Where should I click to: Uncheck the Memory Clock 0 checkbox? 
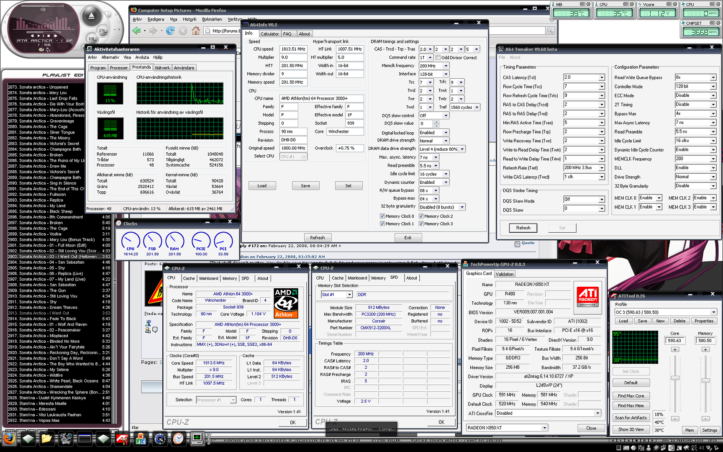click(x=382, y=216)
